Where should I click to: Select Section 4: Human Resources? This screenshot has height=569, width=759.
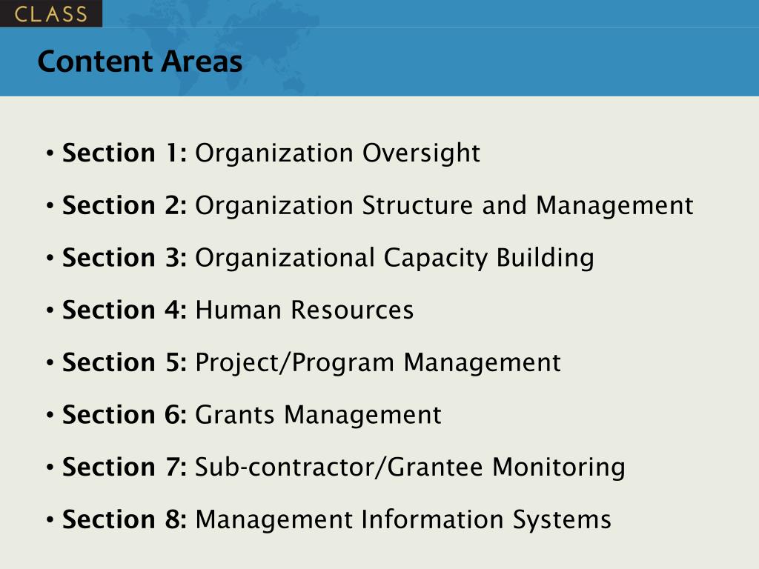(x=238, y=310)
